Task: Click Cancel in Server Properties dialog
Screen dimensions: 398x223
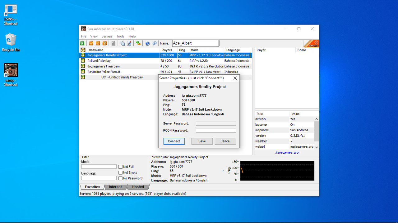Action: [x=225, y=141]
